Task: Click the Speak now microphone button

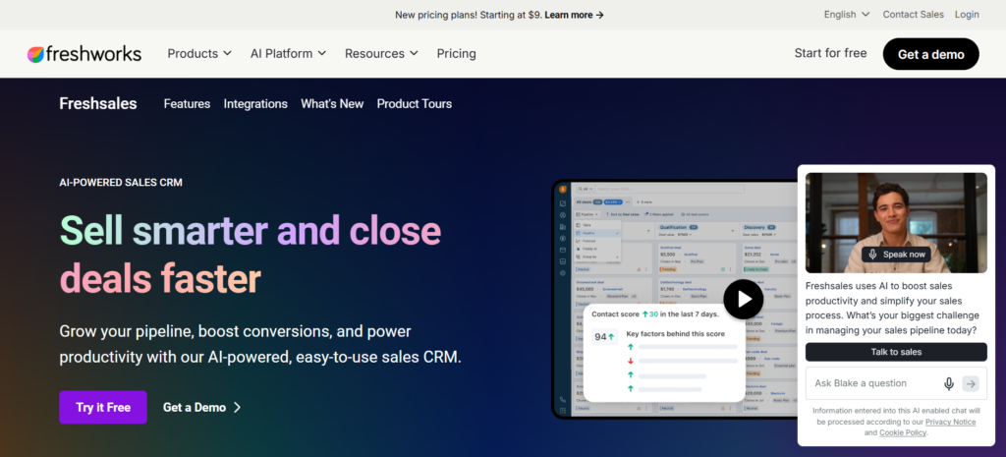Action: pos(896,255)
